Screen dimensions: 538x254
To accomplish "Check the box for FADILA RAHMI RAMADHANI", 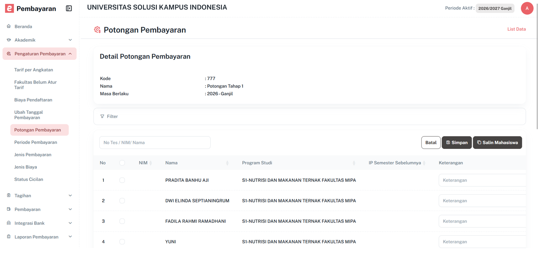I will [x=122, y=221].
